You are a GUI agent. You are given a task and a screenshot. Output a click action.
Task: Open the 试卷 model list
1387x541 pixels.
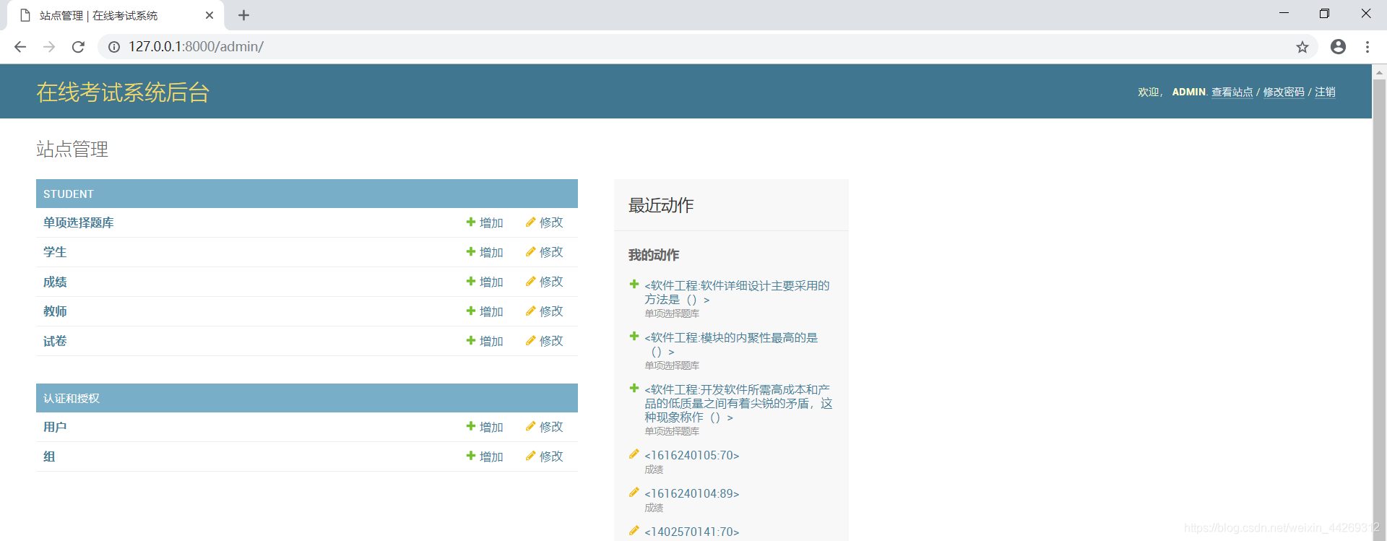point(55,341)
